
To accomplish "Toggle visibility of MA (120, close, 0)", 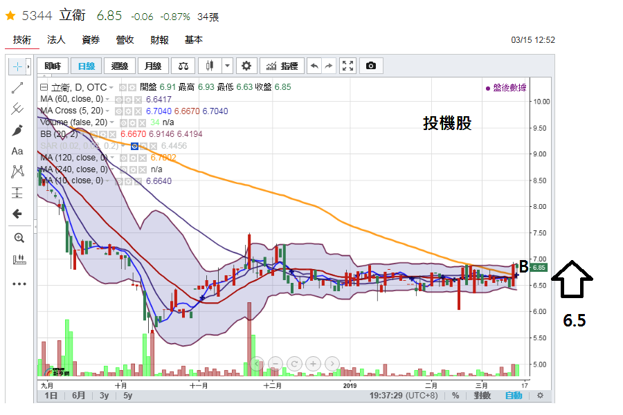I will [x=124, y=158].
